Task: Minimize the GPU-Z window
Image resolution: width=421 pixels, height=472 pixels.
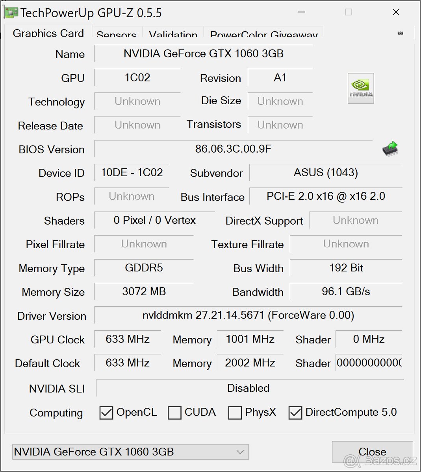Action: (302, 12)
